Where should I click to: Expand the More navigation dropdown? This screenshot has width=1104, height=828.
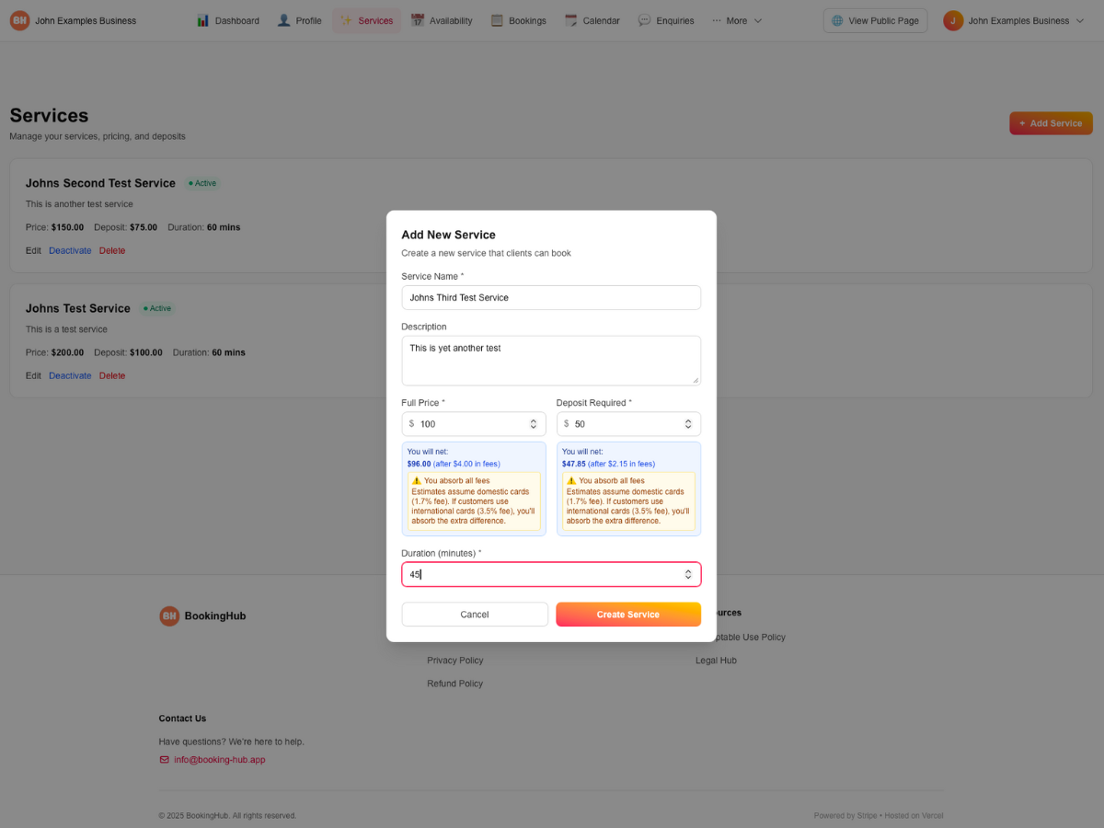(736, 20)
